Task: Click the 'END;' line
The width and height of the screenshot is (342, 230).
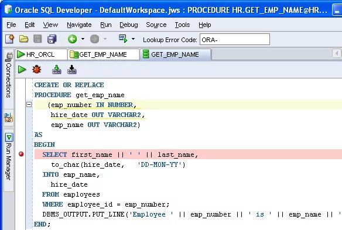Action: pos(42,224)
